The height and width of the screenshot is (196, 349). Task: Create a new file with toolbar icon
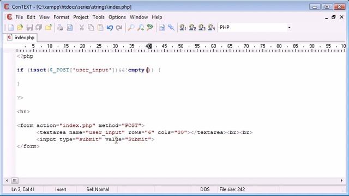10,28
